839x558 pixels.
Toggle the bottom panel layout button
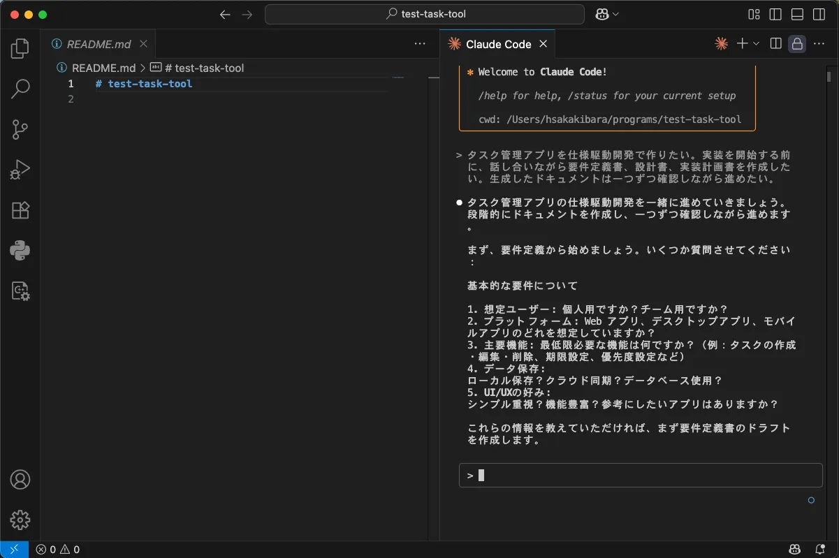(797, 15)
